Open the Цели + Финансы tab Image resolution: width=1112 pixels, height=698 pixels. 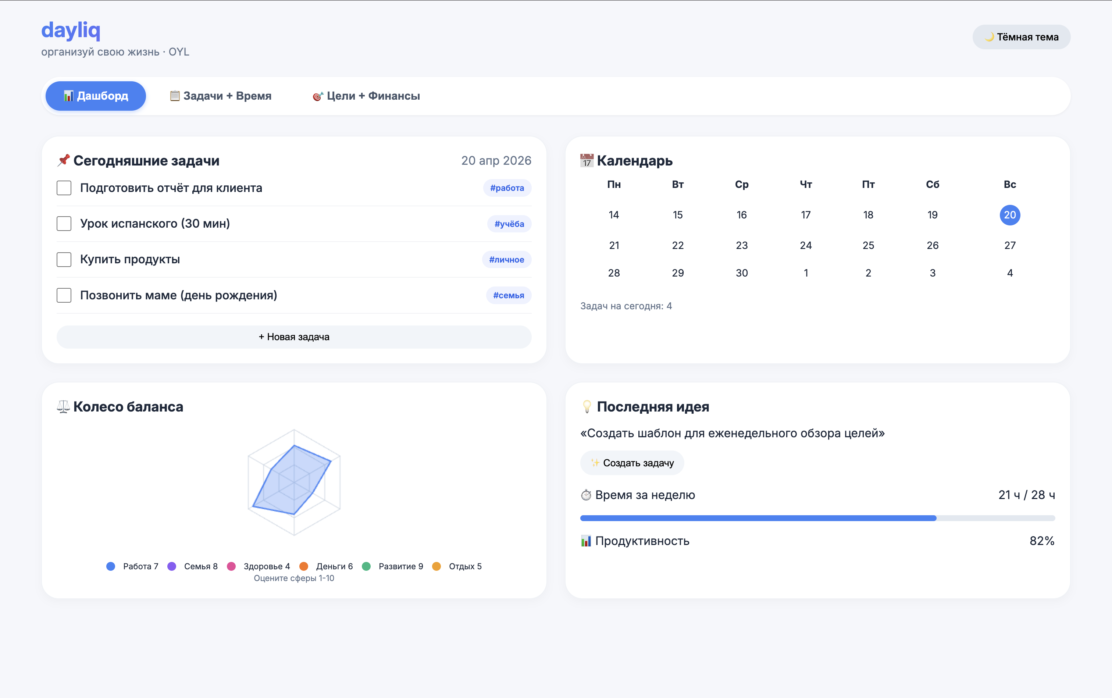[366, 96]
